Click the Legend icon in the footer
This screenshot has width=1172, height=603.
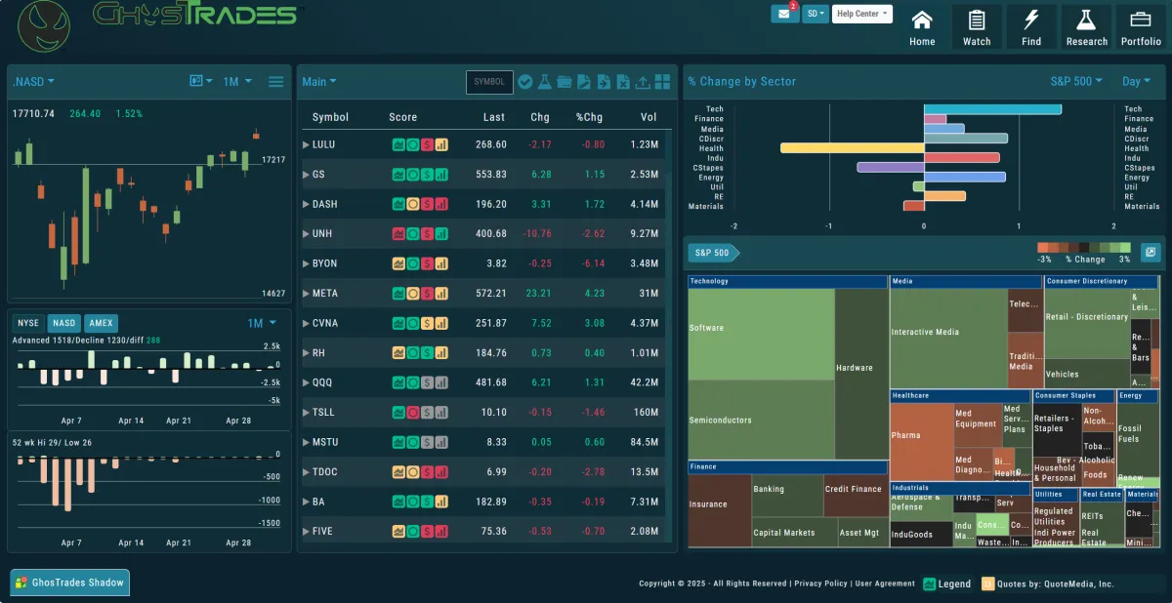tap(930, 584)
